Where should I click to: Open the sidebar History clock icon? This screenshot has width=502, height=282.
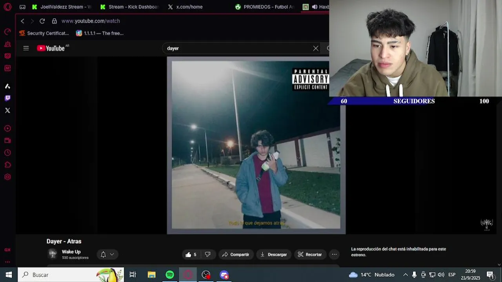point(7,153)
